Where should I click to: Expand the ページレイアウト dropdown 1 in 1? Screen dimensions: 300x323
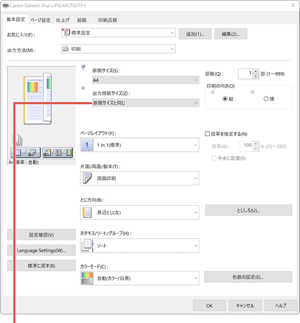(x=139, y=145)
